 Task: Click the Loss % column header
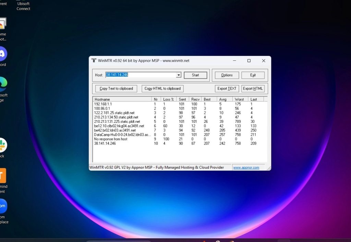169,99
